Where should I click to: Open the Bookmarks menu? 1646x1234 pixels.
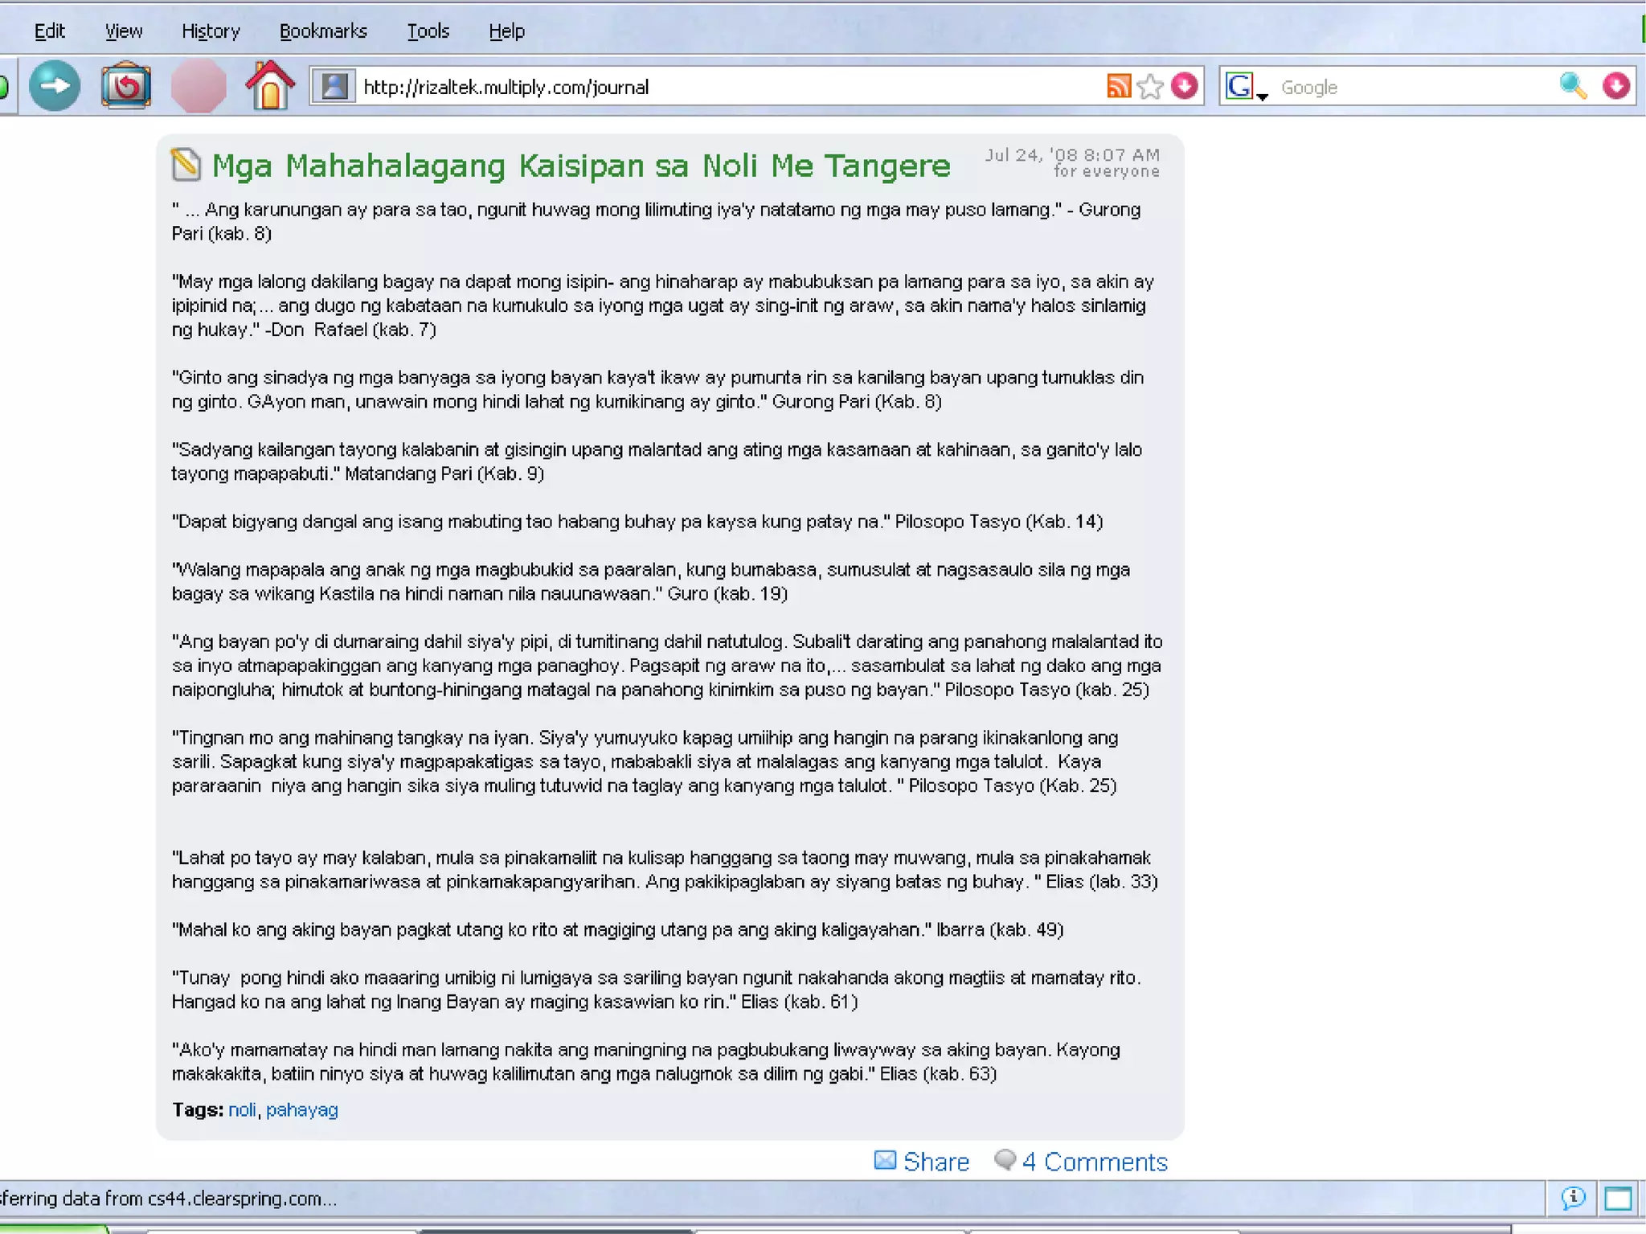(323, 31)
